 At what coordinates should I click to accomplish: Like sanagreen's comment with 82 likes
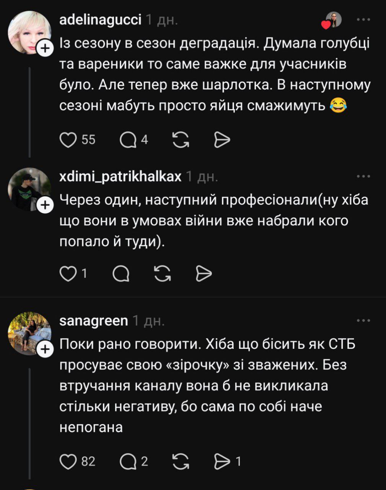pyautogui.click(x=68, y=462)
